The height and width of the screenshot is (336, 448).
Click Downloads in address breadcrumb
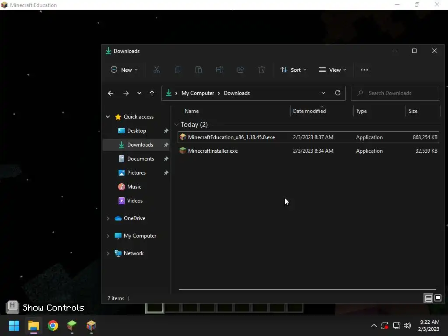point(237,93)
